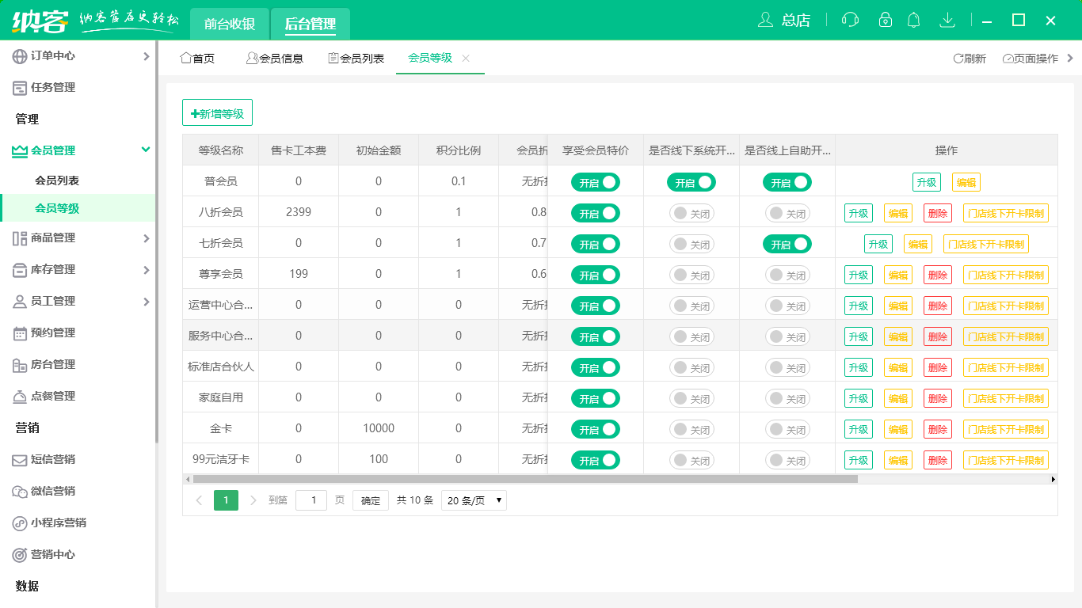Click the download icon in top bar

pos(947,21)
